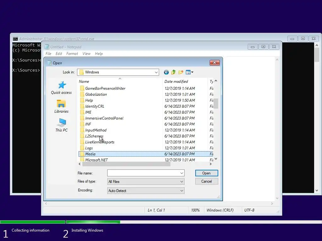Click the cmd.exe title bar icon
The height and width of the screenshot is (241, 322).
tap(15, 39)
